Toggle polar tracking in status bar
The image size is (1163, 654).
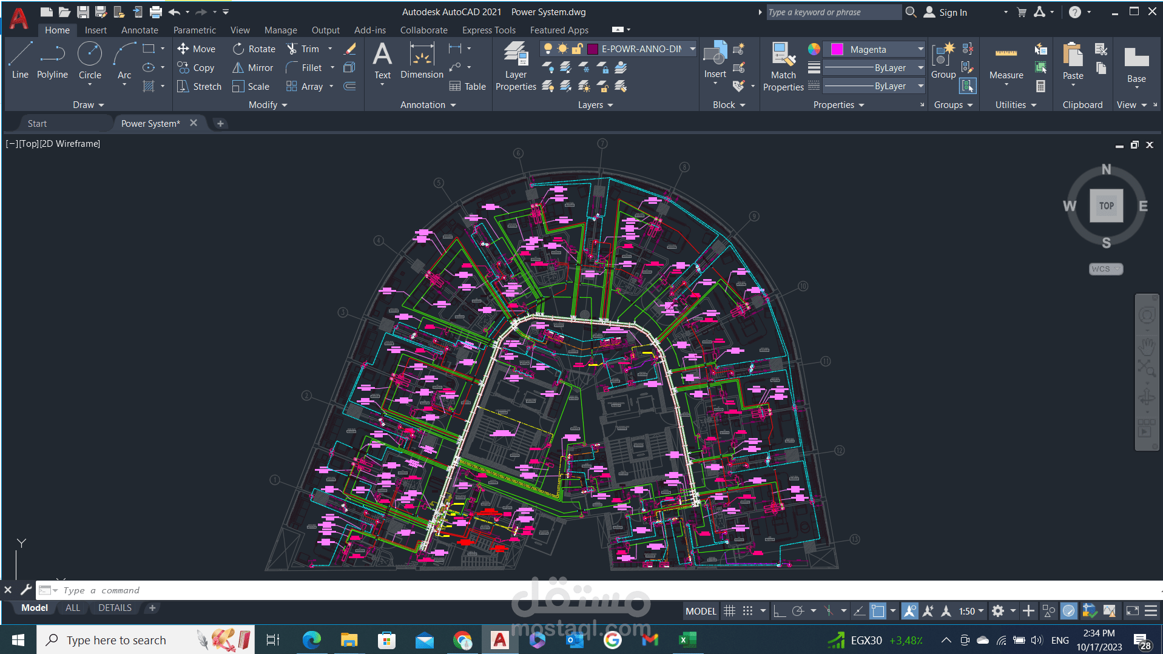(798, 611)
